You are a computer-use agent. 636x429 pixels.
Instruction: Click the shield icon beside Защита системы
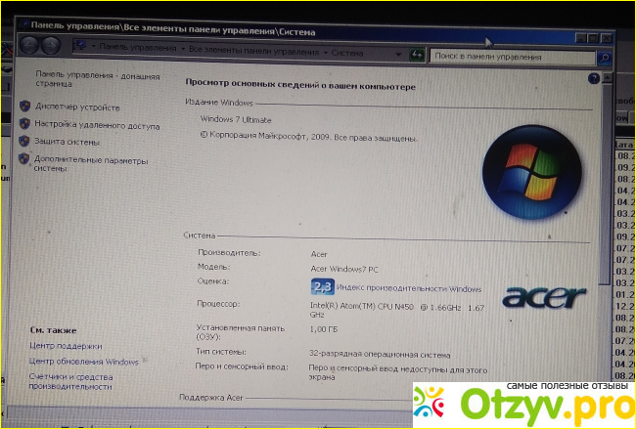[x=24, y=142]
